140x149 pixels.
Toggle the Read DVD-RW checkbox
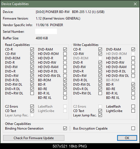(32, 67)
